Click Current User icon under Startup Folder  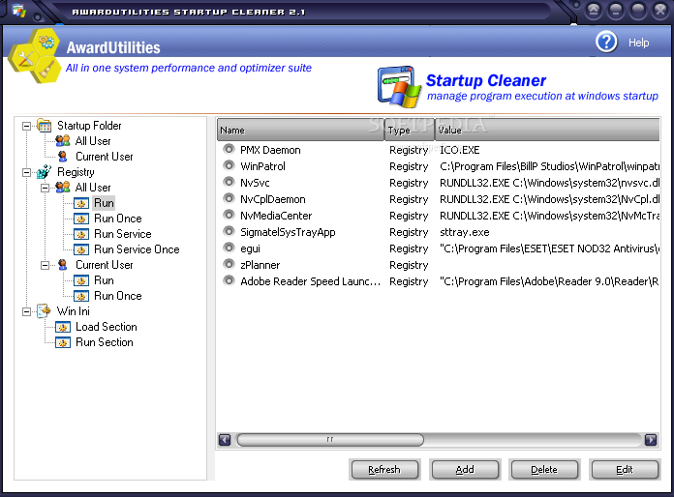pos(63,157)
